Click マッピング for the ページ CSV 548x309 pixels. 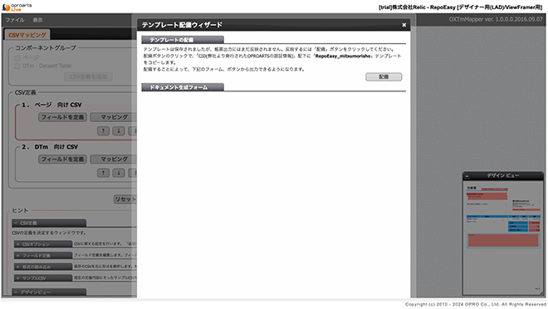click(114, 117)
